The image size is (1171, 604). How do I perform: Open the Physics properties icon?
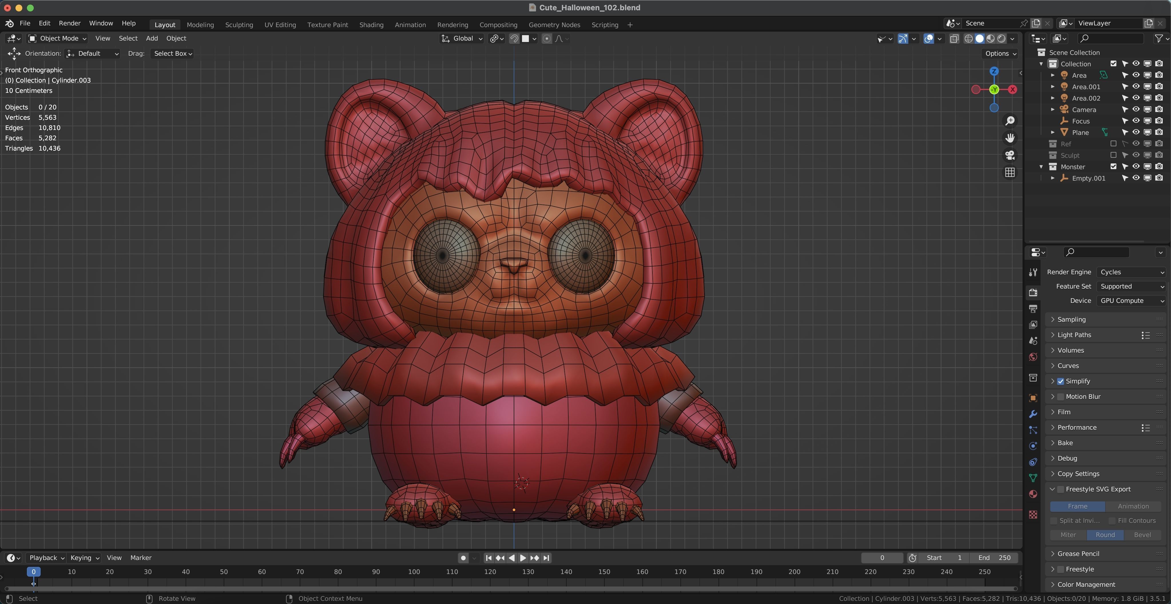click(x=1033, y=446)
